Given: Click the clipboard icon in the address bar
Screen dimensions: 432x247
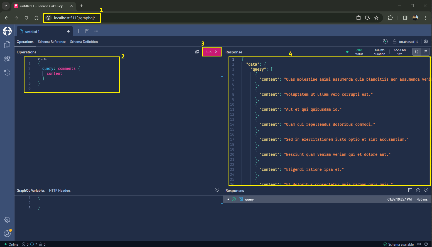Looking at the screenshot, I should tap(359, 18).
